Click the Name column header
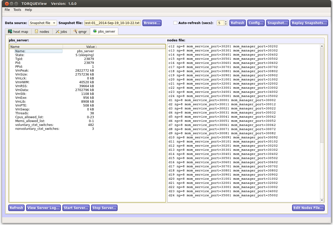Image resolution: width=333 pixels, height=225 pixels. click(36, 47)
